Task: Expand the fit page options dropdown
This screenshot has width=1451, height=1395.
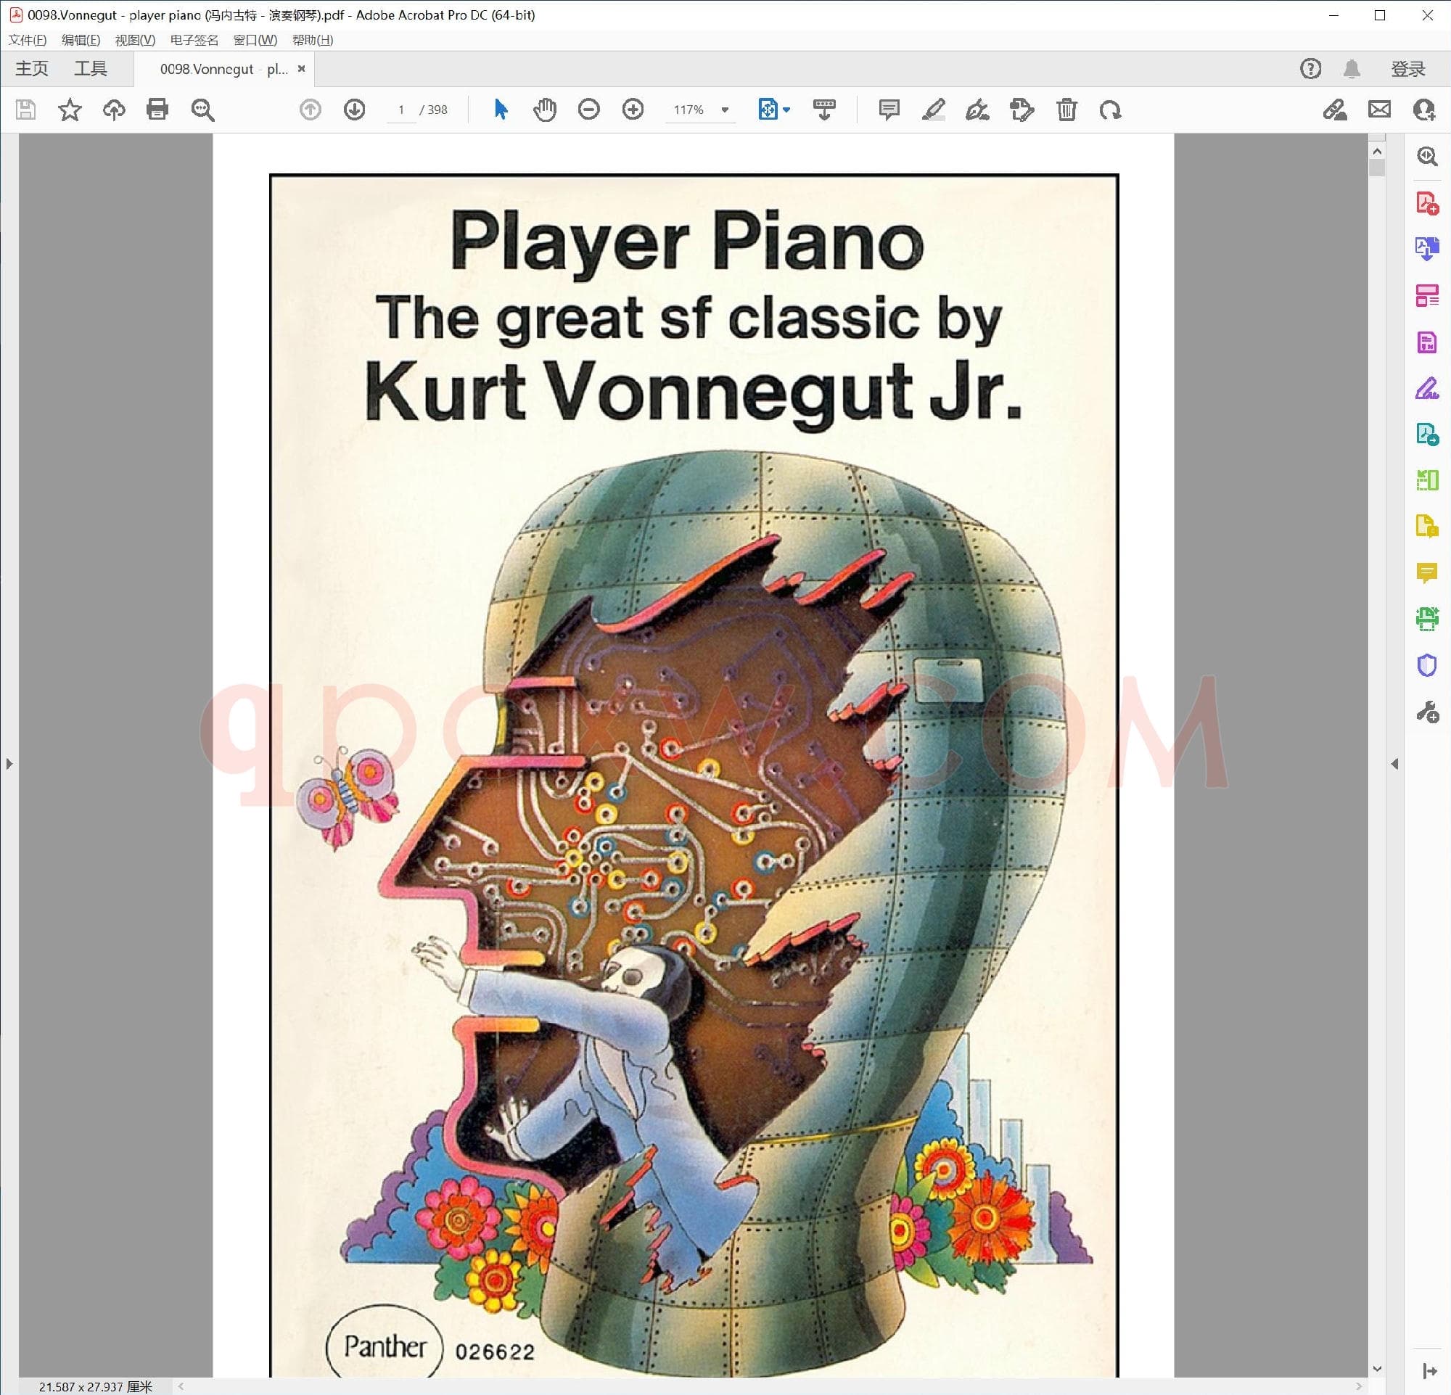Action: point(786,110)
